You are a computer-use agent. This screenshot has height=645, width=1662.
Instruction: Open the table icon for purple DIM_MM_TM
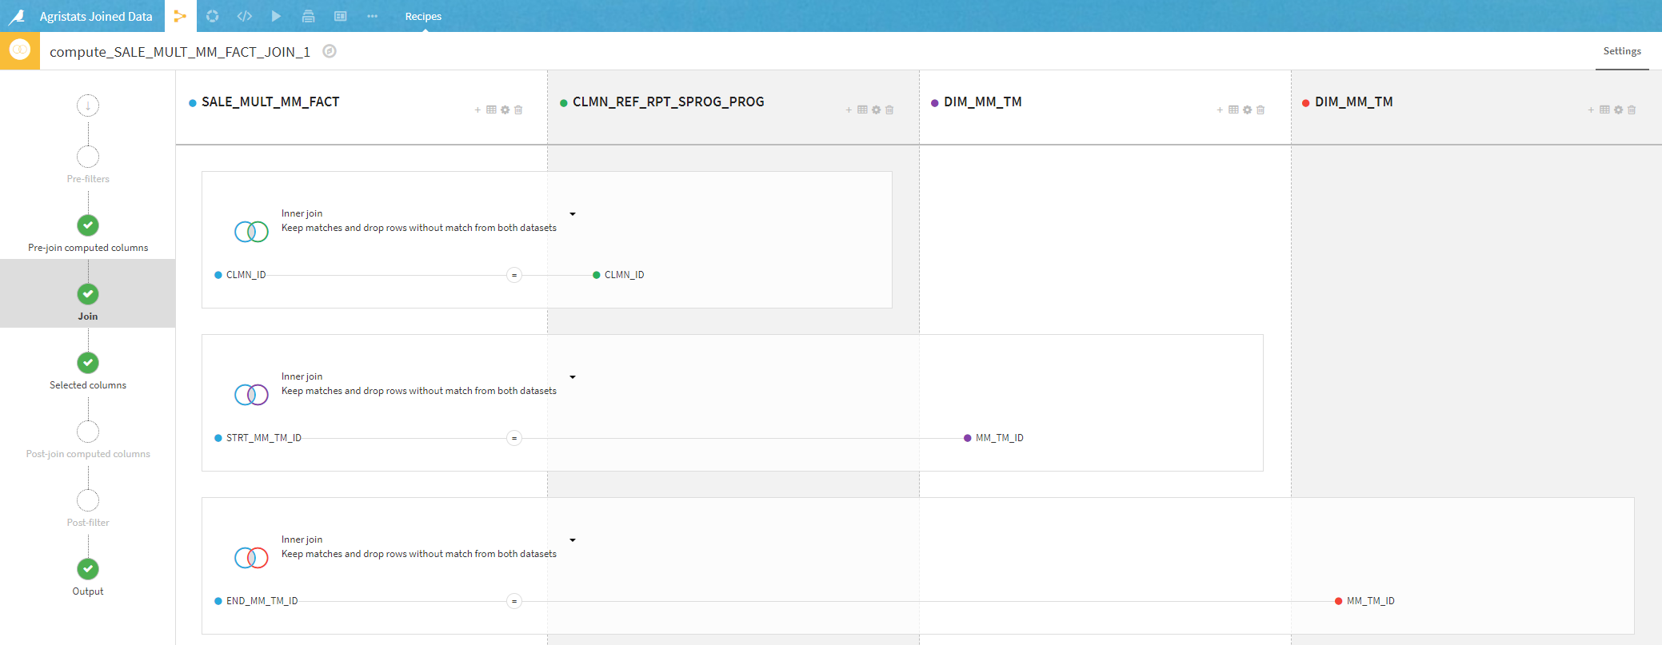click(1233, 109)
